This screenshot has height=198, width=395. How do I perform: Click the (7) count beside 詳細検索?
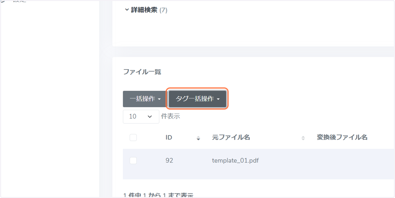(x=163, y=10)
